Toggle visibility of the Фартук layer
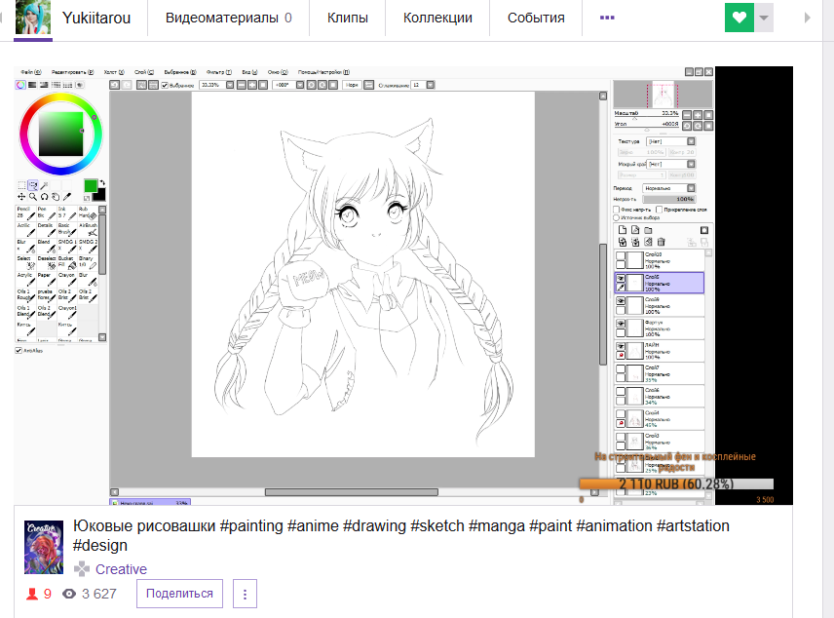The image size is (834, 618). point(621,324)
